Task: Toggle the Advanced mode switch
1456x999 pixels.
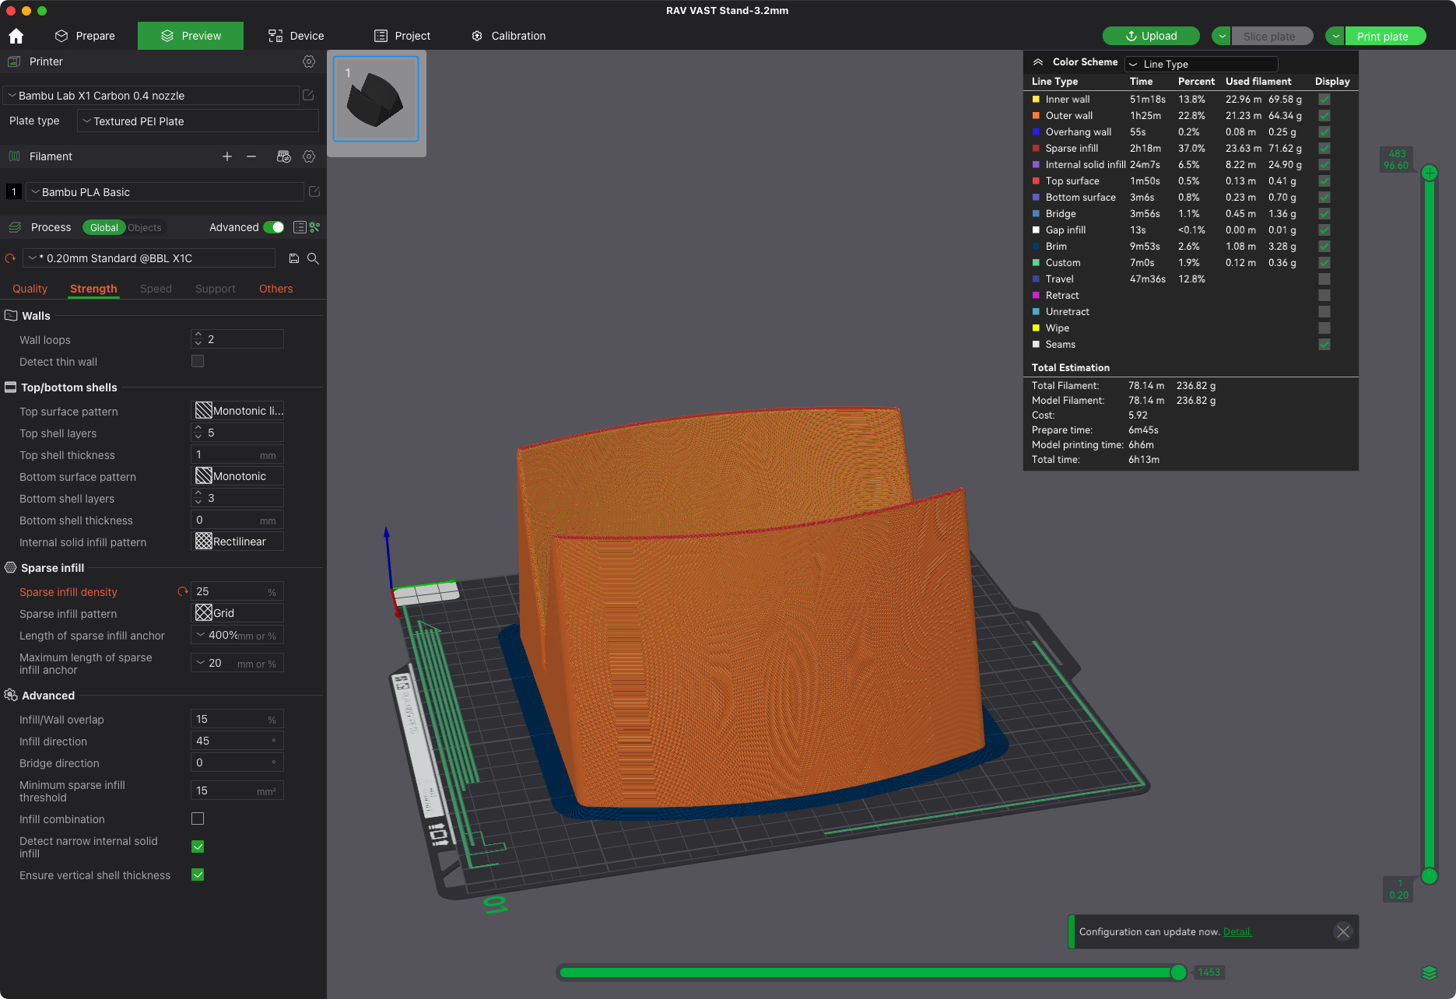Action: click(x=274, y=227)
